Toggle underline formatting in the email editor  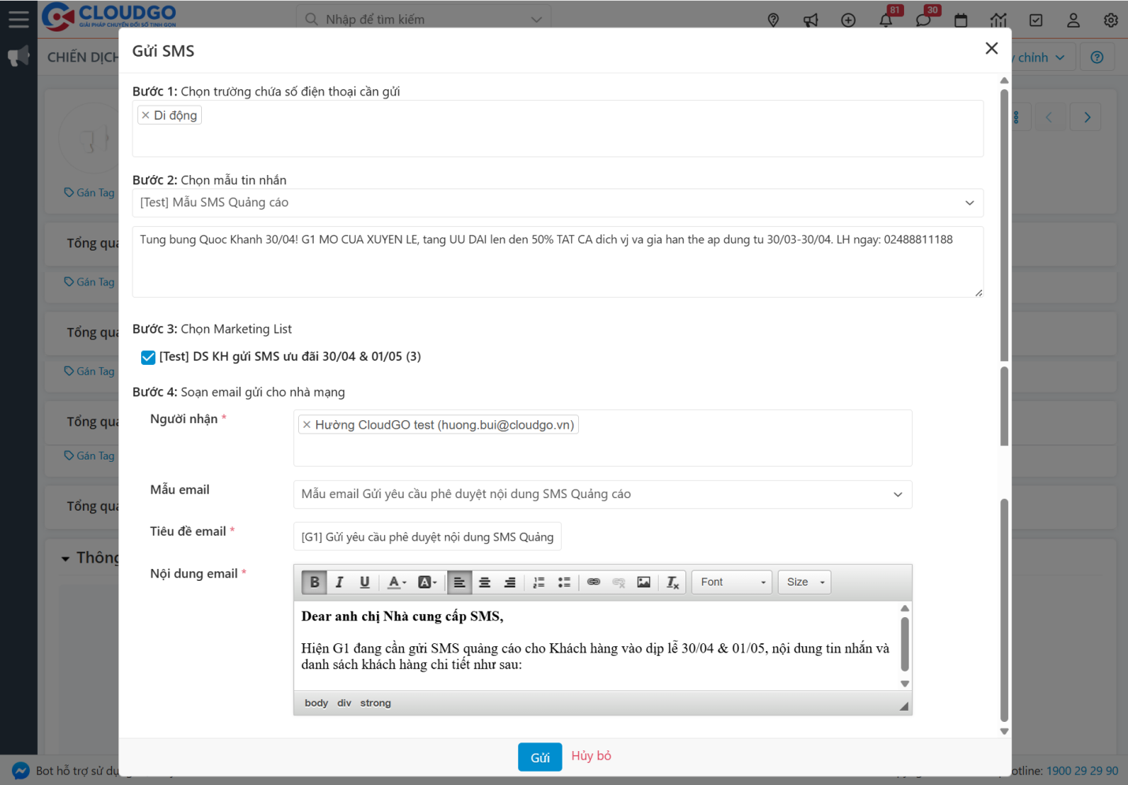364,582
